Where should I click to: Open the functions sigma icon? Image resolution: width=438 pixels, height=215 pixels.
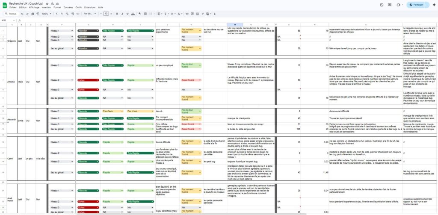point(215,14)
